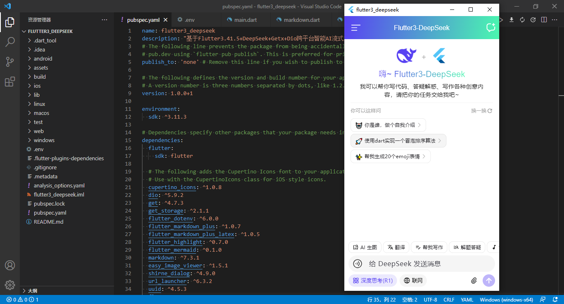Expand the assets folder in the explorer

tap(67, 68)
